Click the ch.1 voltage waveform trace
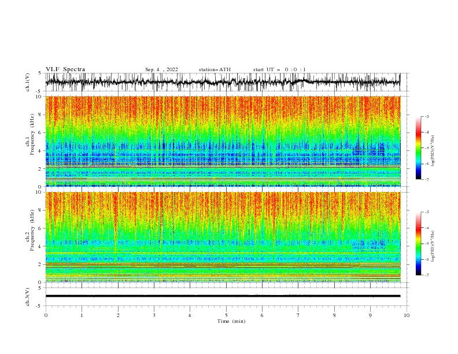The height and width of the screenshot is (354, 458). 223,82
